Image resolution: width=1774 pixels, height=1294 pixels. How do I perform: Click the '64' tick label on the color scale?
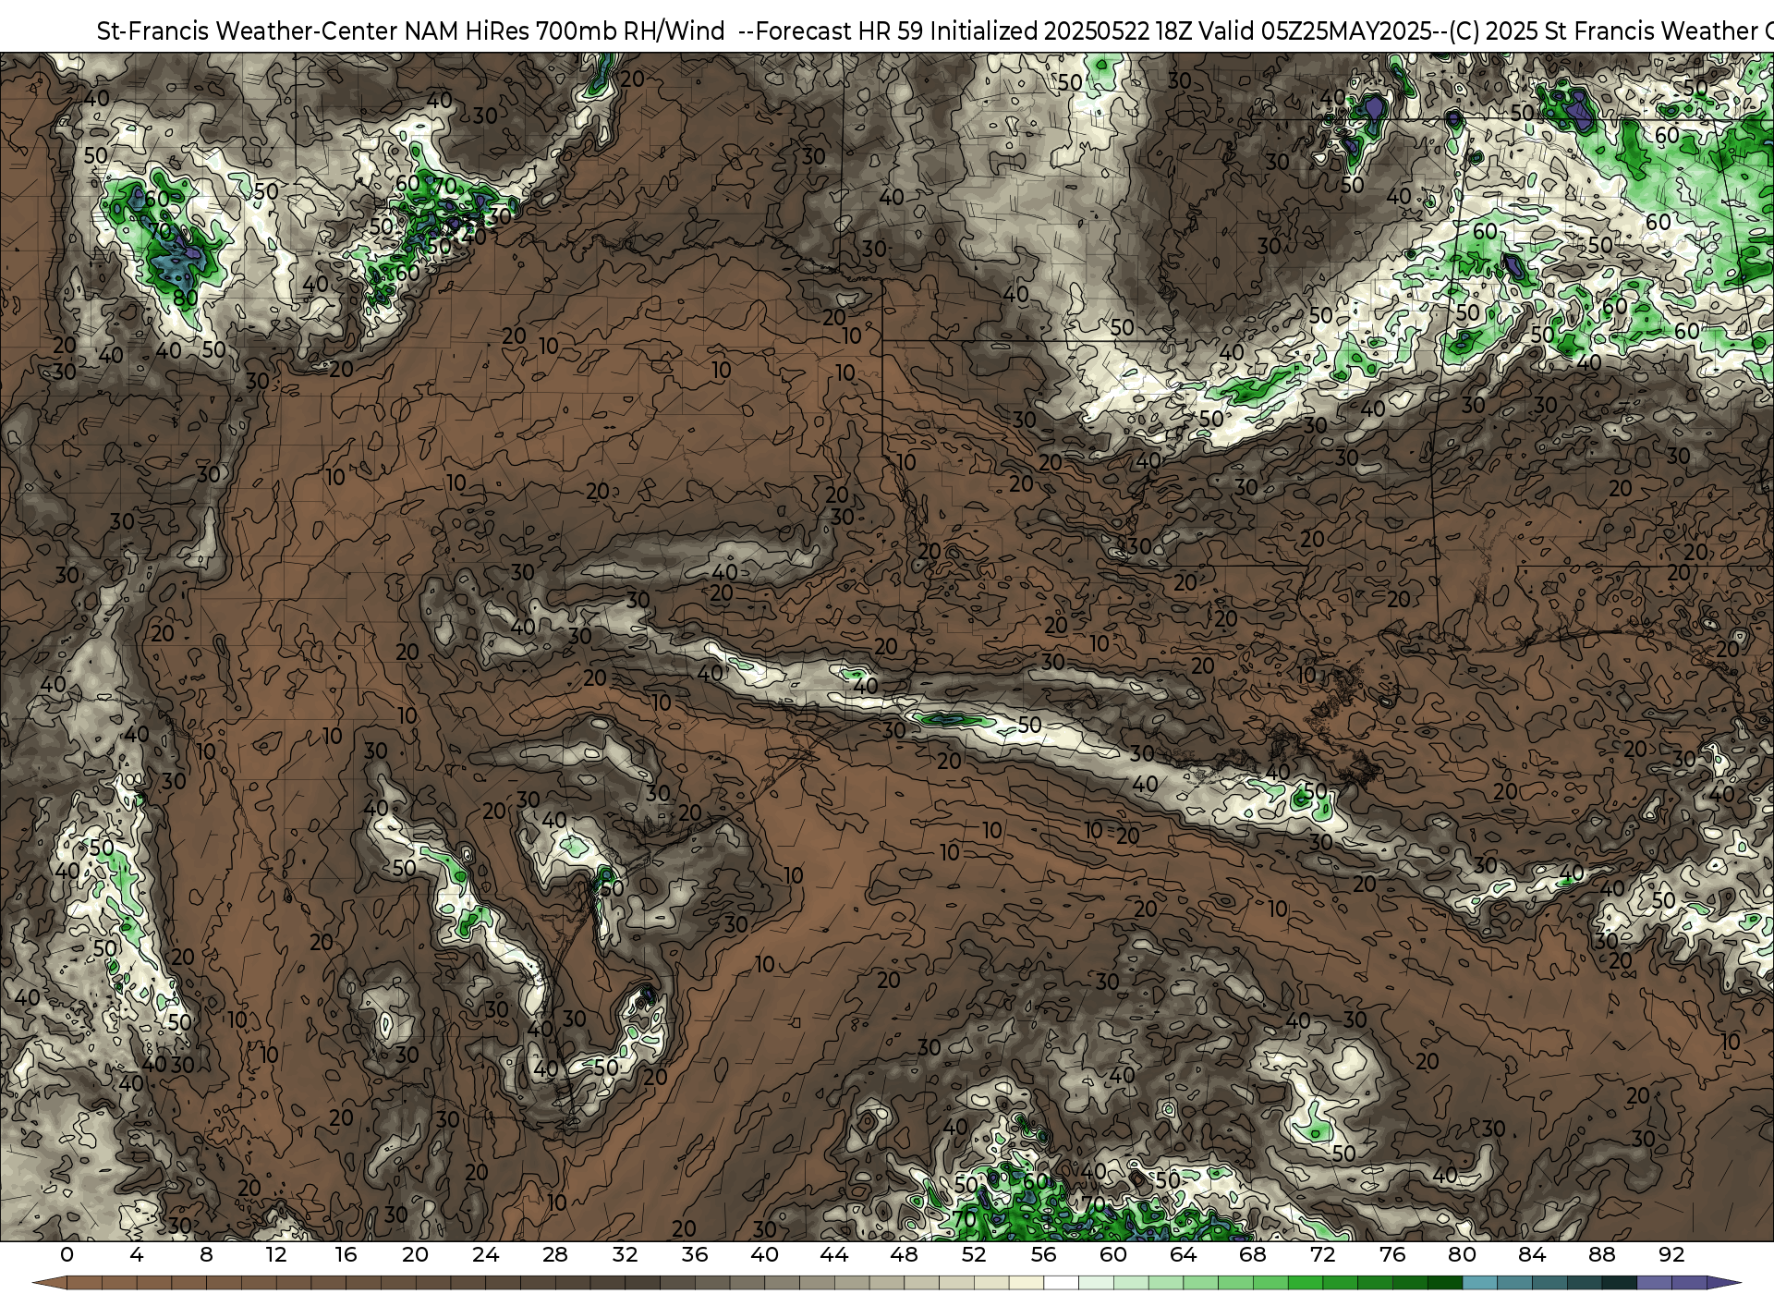tap(1184, 1254)
